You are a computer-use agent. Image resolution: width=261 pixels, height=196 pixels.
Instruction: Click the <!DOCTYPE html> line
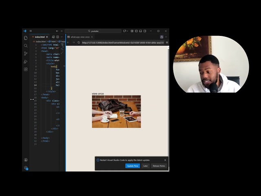(50, 45)
